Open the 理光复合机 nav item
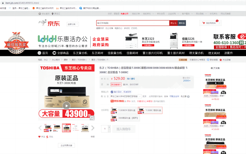The image size is (246, 154). point(196,53)
